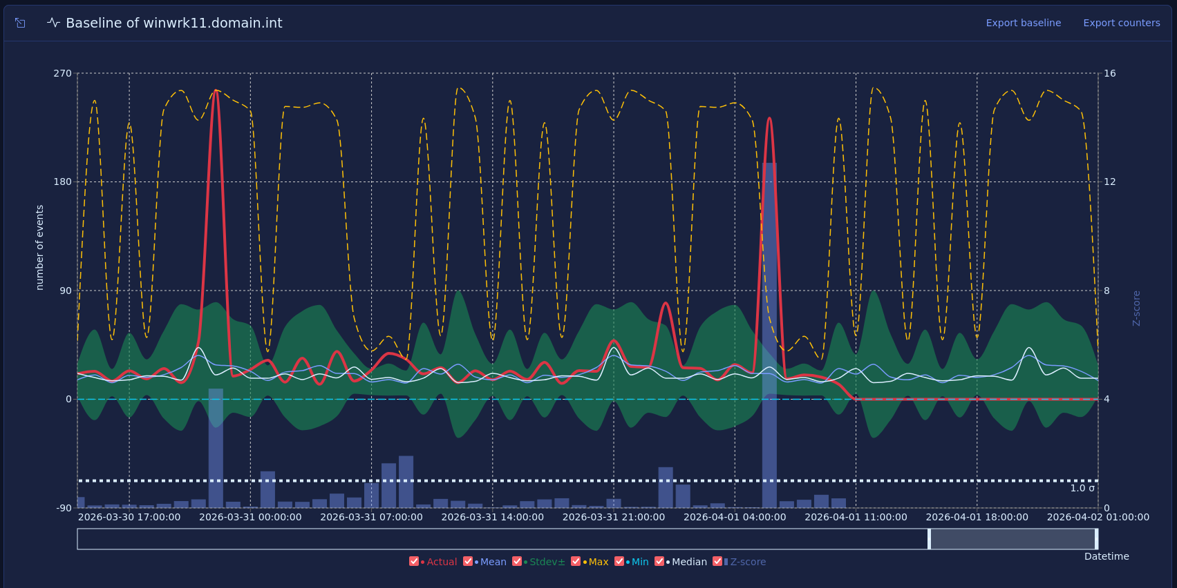Click the empty track of the datetime slider

(484, 539)
